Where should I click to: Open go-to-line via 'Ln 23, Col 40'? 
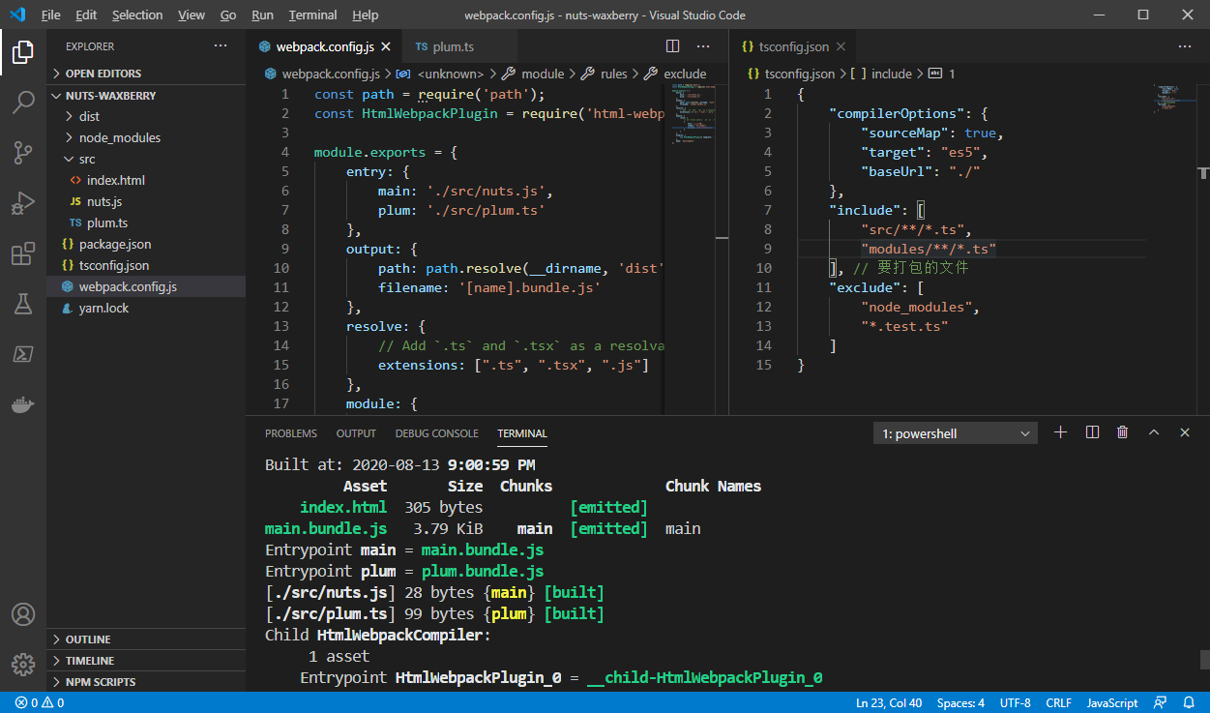pyautogui.click(x=888, y=702)
